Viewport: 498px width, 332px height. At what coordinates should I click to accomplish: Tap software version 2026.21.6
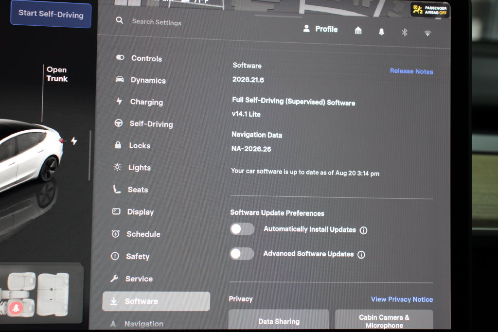point(248,79)
